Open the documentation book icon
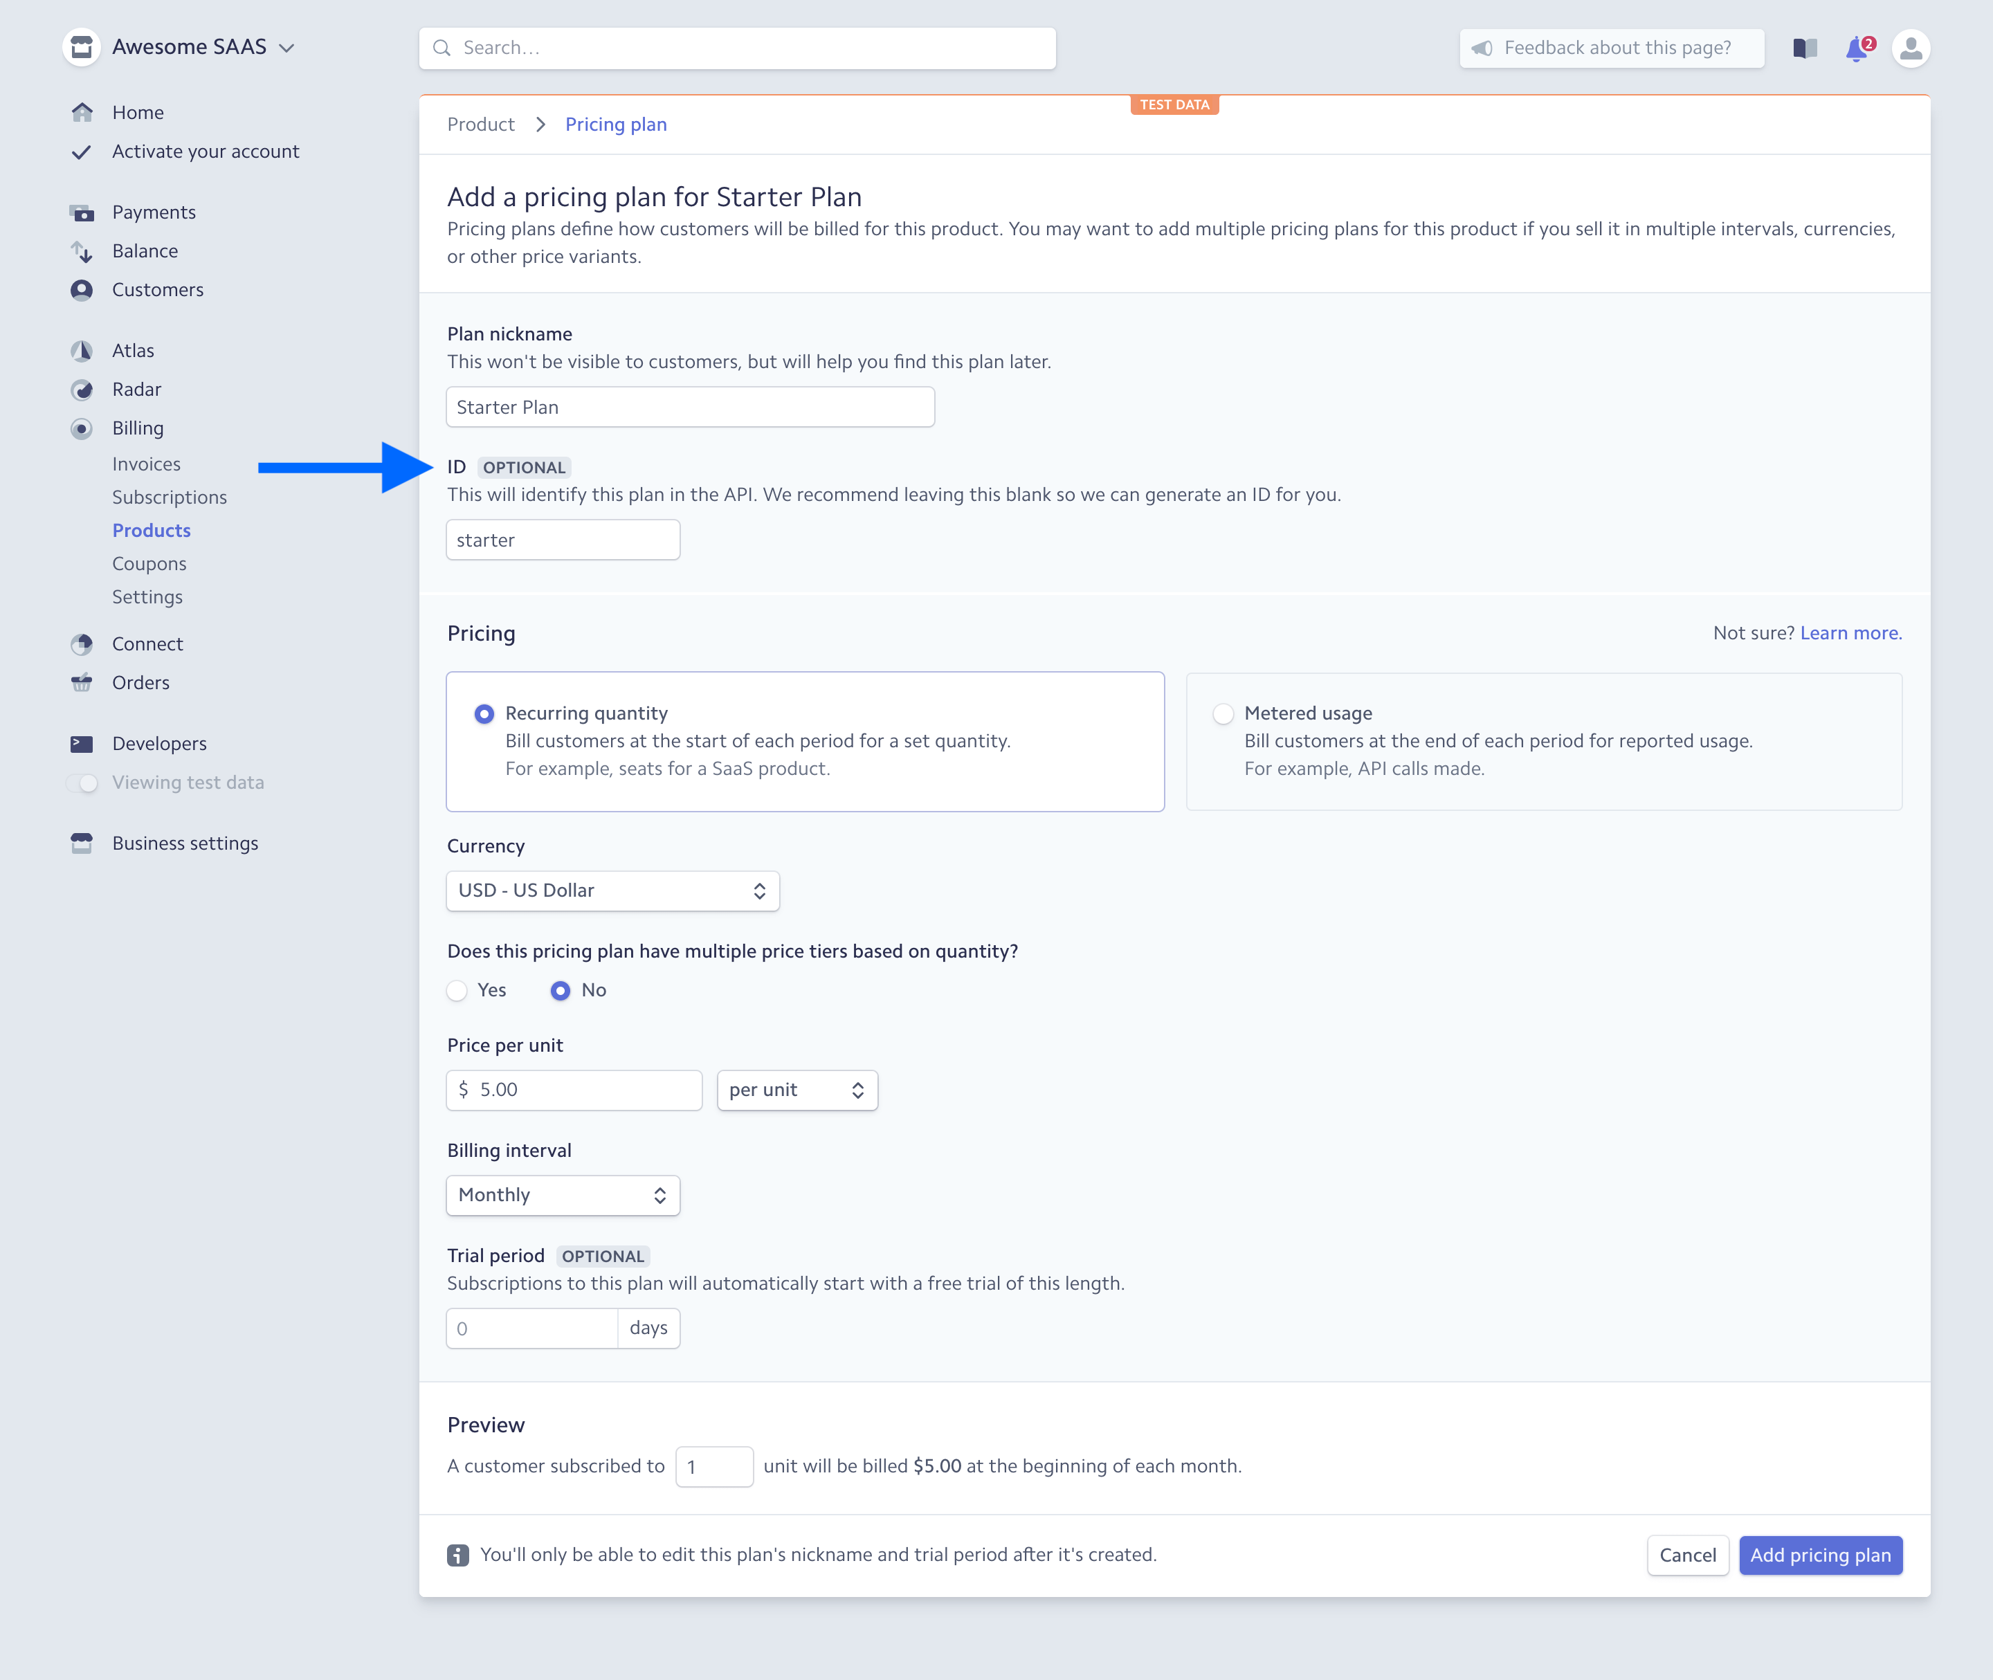The image size is (1993, 1680). point(1804,48)
